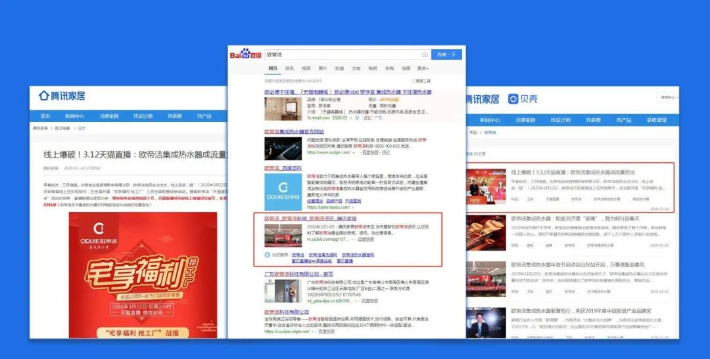
Task: Open right-window article 线上爆破！3.12天猫直播
Action: coord(573,172)
